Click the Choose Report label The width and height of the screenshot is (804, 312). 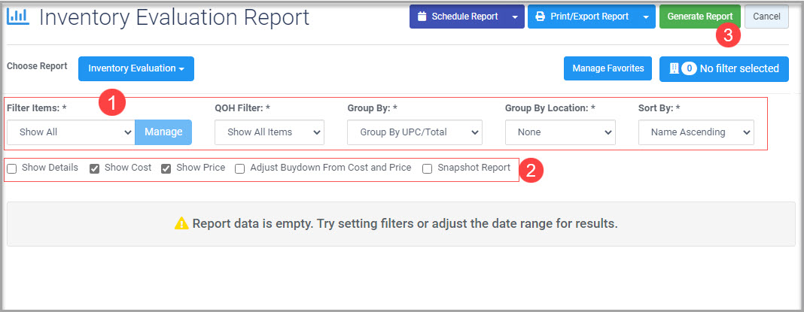pyautogui.click(x=37, y=66)
